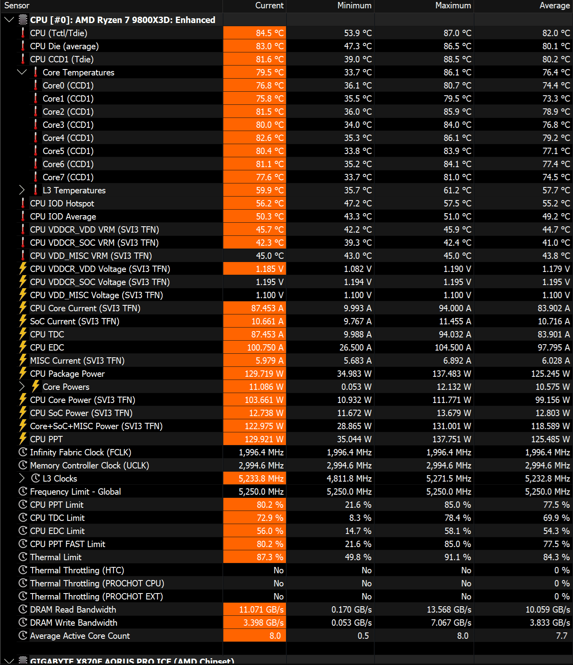Click the thermometer icon for CPU (Tctl/Tdie)
The height and width of the screenshot is (665, 573).
[x=23, y=33]
